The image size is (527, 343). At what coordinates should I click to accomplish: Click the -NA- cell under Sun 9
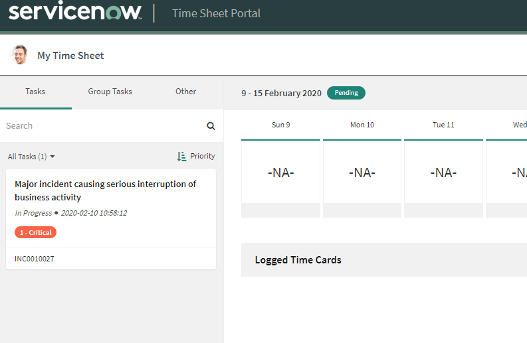tap(280, 172)
